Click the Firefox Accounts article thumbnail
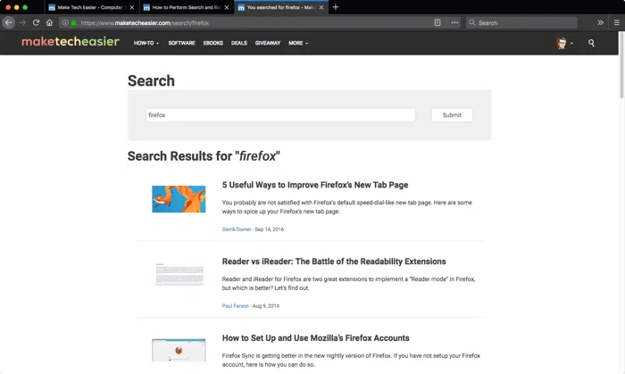625x374 pixels. 179,350
